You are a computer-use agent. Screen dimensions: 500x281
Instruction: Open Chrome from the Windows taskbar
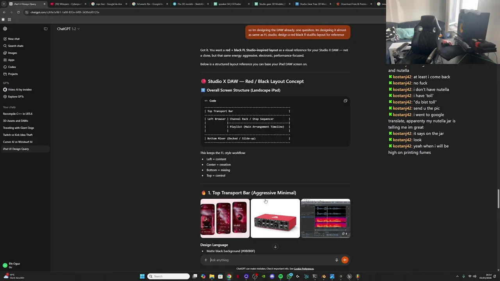point(229,276)
